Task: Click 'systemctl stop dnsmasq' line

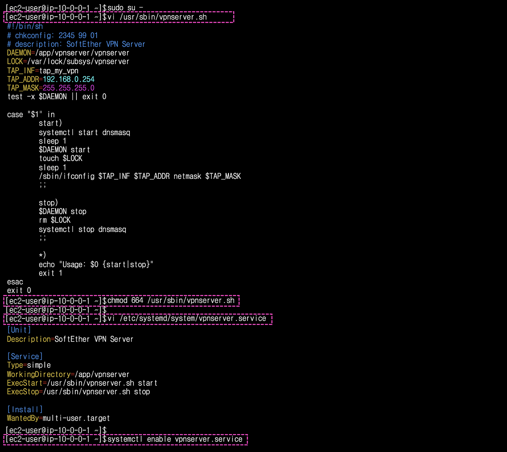Action: coord(82,229)
